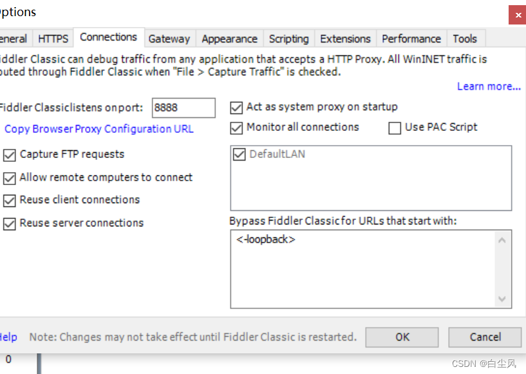Select the Appearance tab
This screenshot has width=526, height=374.
(x=229, y=39)
